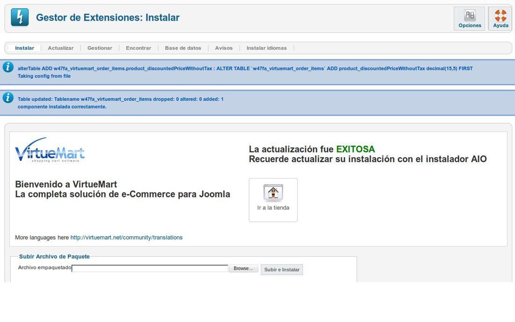
Task: Click the 'Archivo empaquetado' label
Action: point(44,268)
